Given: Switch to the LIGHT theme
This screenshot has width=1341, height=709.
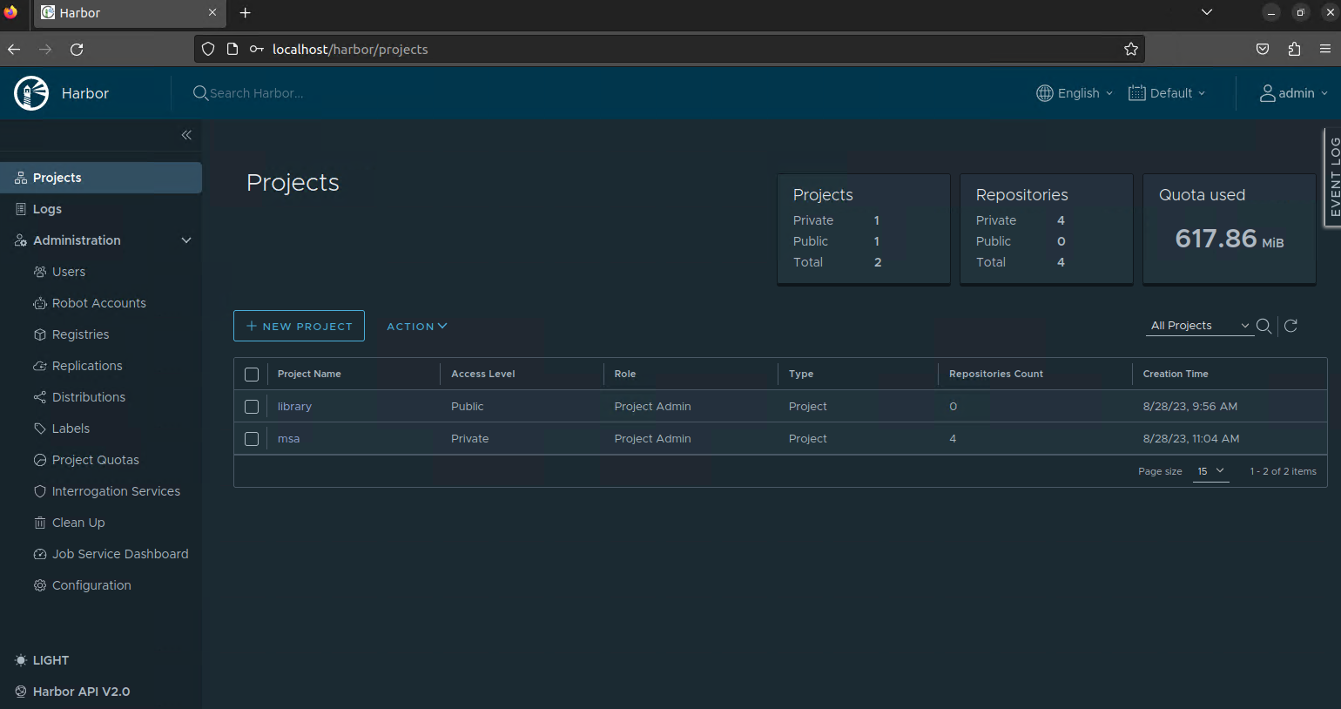Looking at the screenshot, I should click(42, 660).
